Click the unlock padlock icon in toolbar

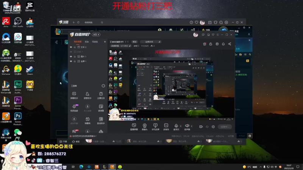[x=211, y=44]
